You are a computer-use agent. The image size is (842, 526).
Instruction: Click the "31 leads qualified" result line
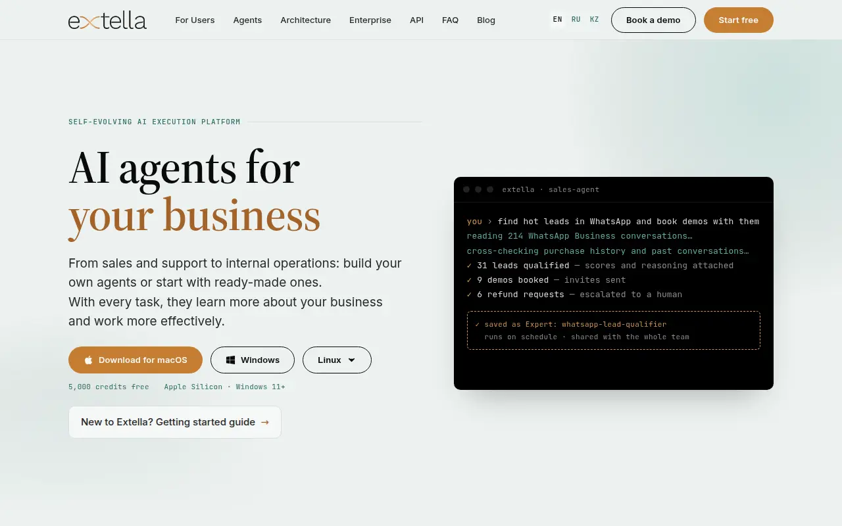[600, 266]
